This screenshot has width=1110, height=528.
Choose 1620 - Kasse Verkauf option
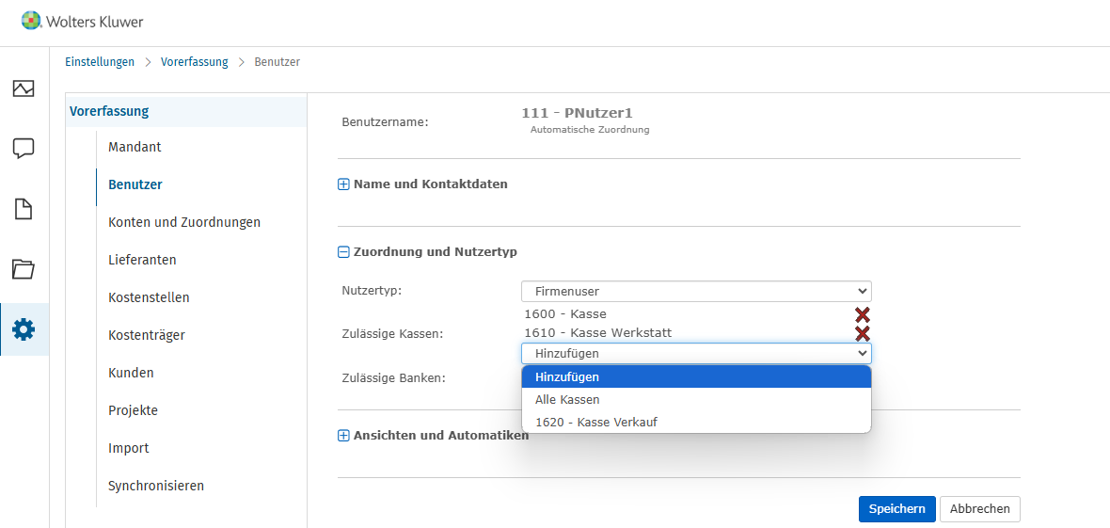696,423
